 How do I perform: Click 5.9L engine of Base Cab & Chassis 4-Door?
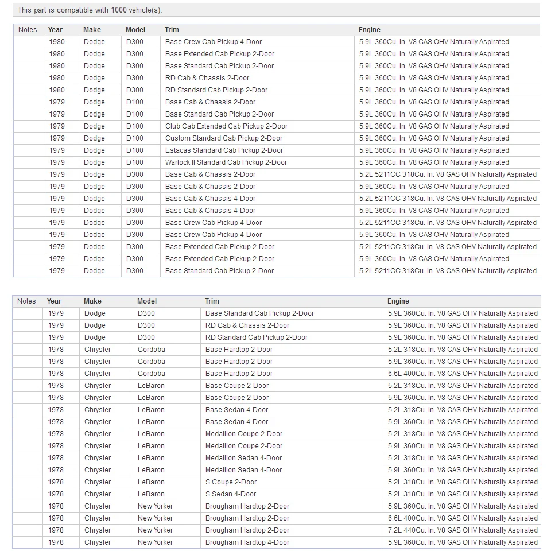click(434, 211)
